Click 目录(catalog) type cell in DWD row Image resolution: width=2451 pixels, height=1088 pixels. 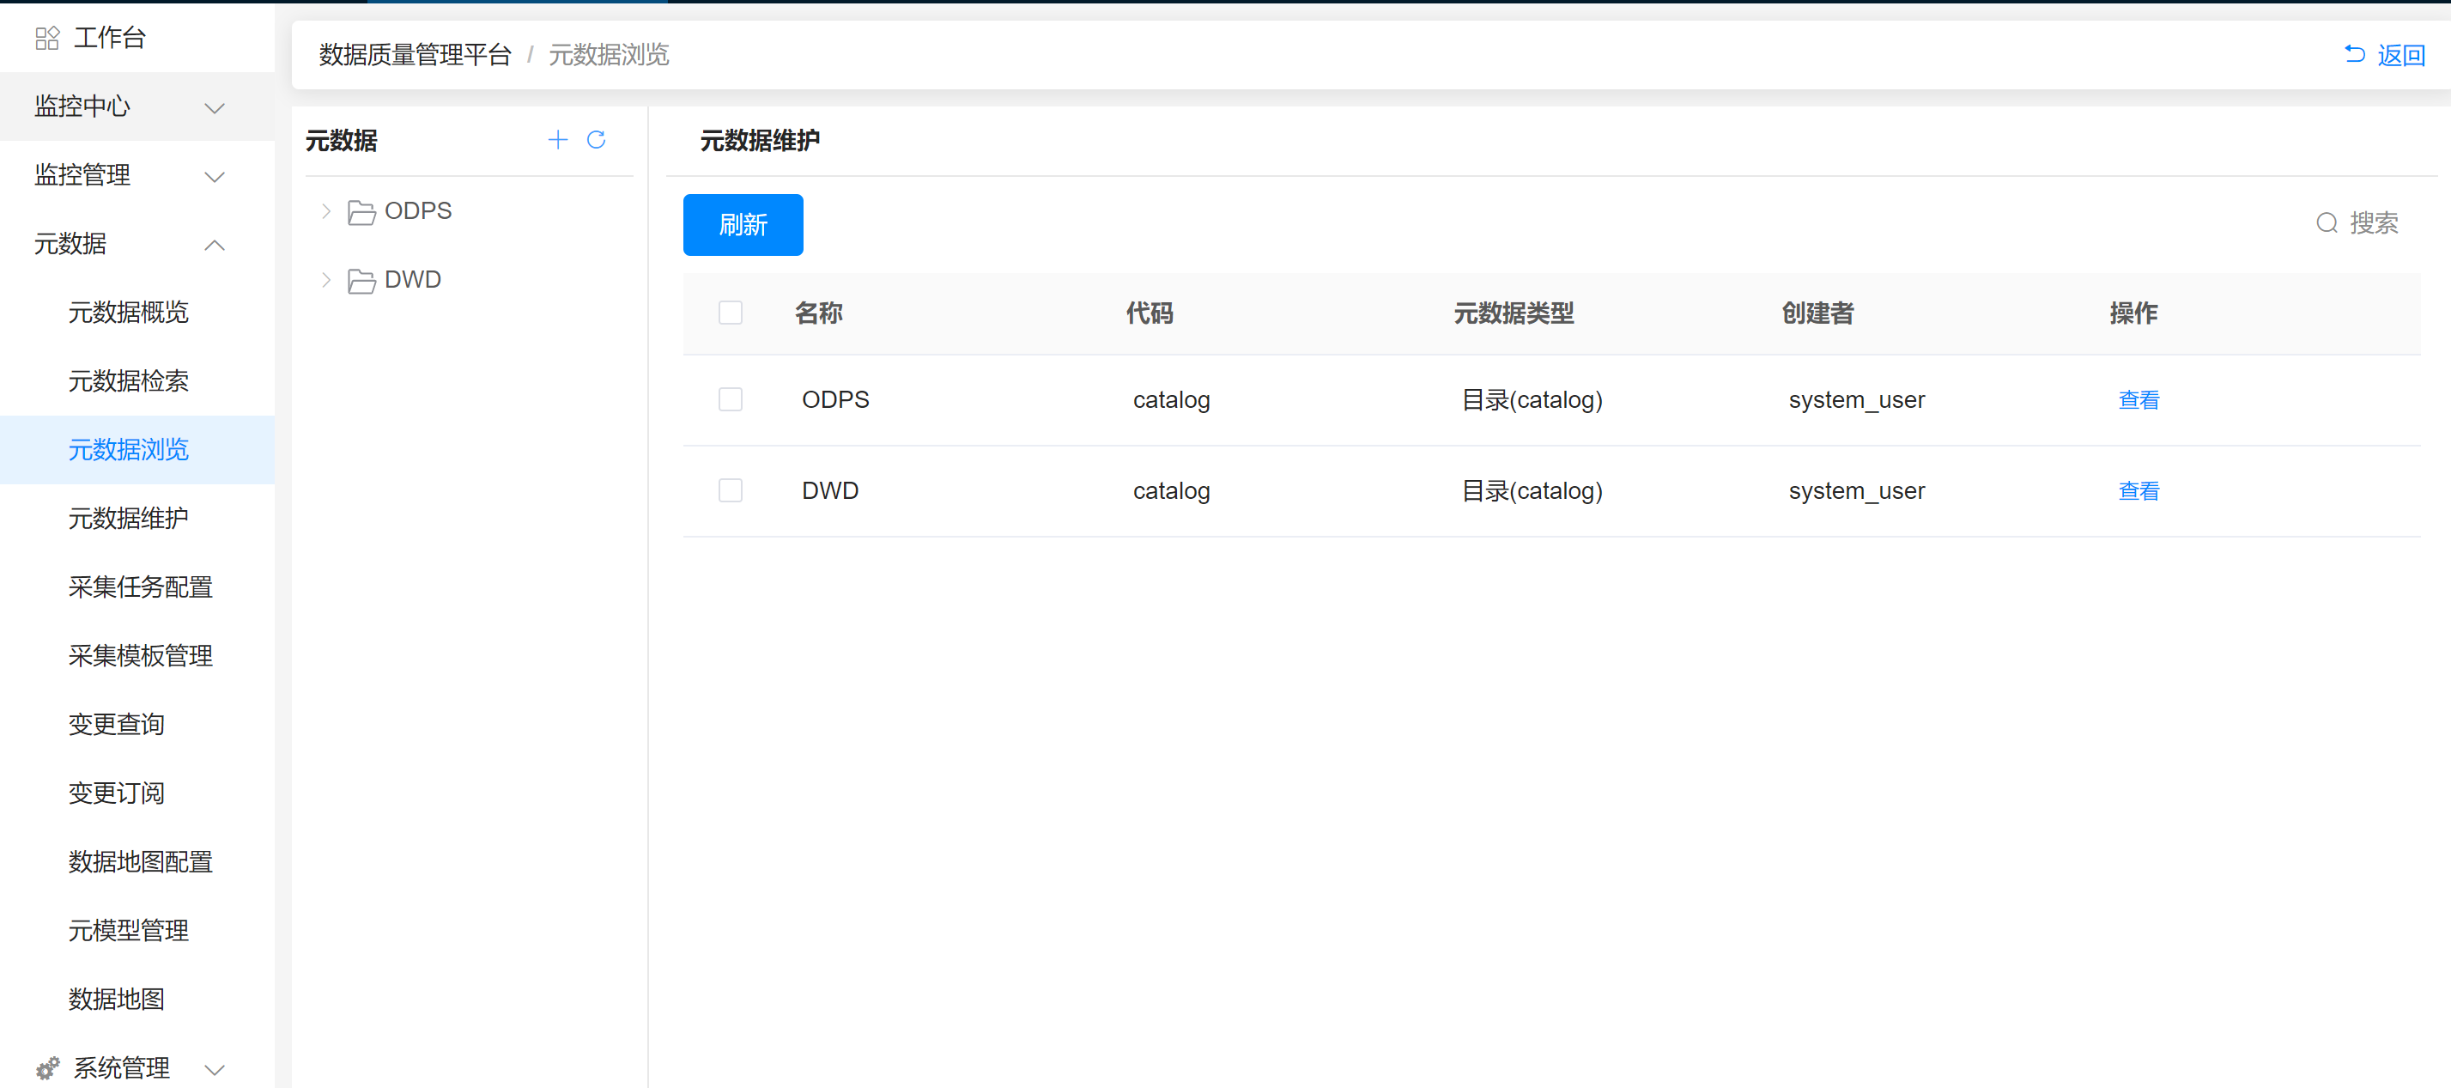pos(1532,491)
